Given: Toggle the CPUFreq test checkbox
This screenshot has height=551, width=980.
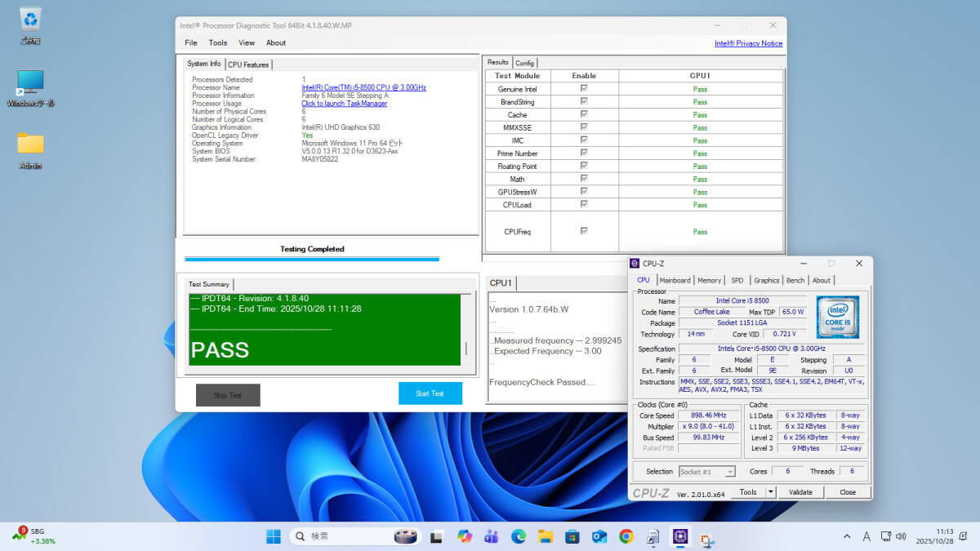Looking at the screenshot, I should pos(584,231).
